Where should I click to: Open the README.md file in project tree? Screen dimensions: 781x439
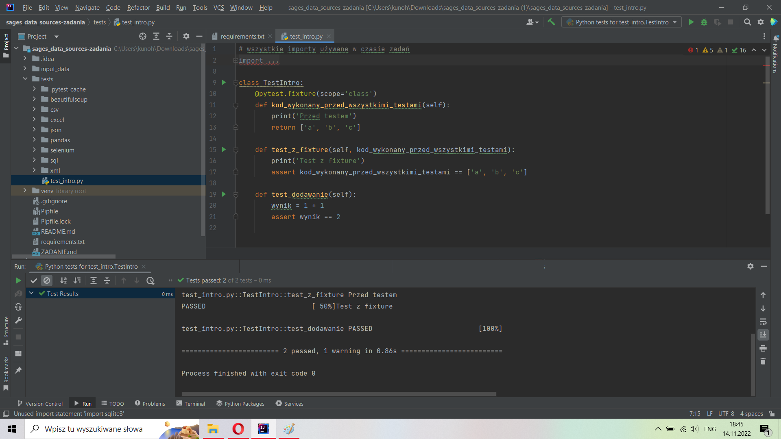click(58, 232)
